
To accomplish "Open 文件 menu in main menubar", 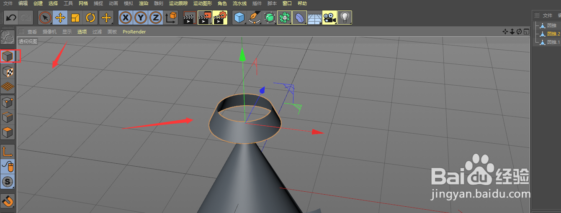I will click(x=8, y=3).
